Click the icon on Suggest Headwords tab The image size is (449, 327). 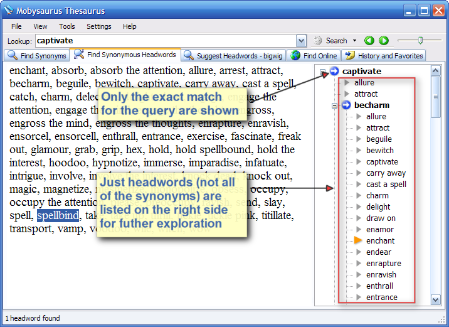pos(188,55)
